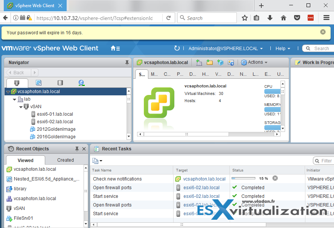The width and height of the screenshot is (334, 228).
Task: Click the Recent Tasks Filter field
Action: [323, 161]
